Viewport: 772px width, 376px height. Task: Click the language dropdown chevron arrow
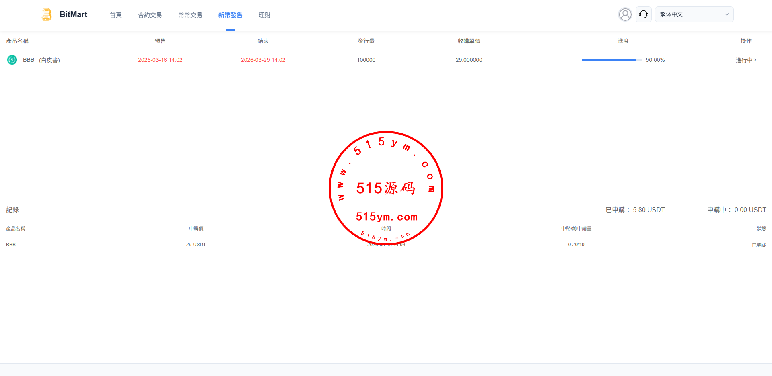[727, 14]
